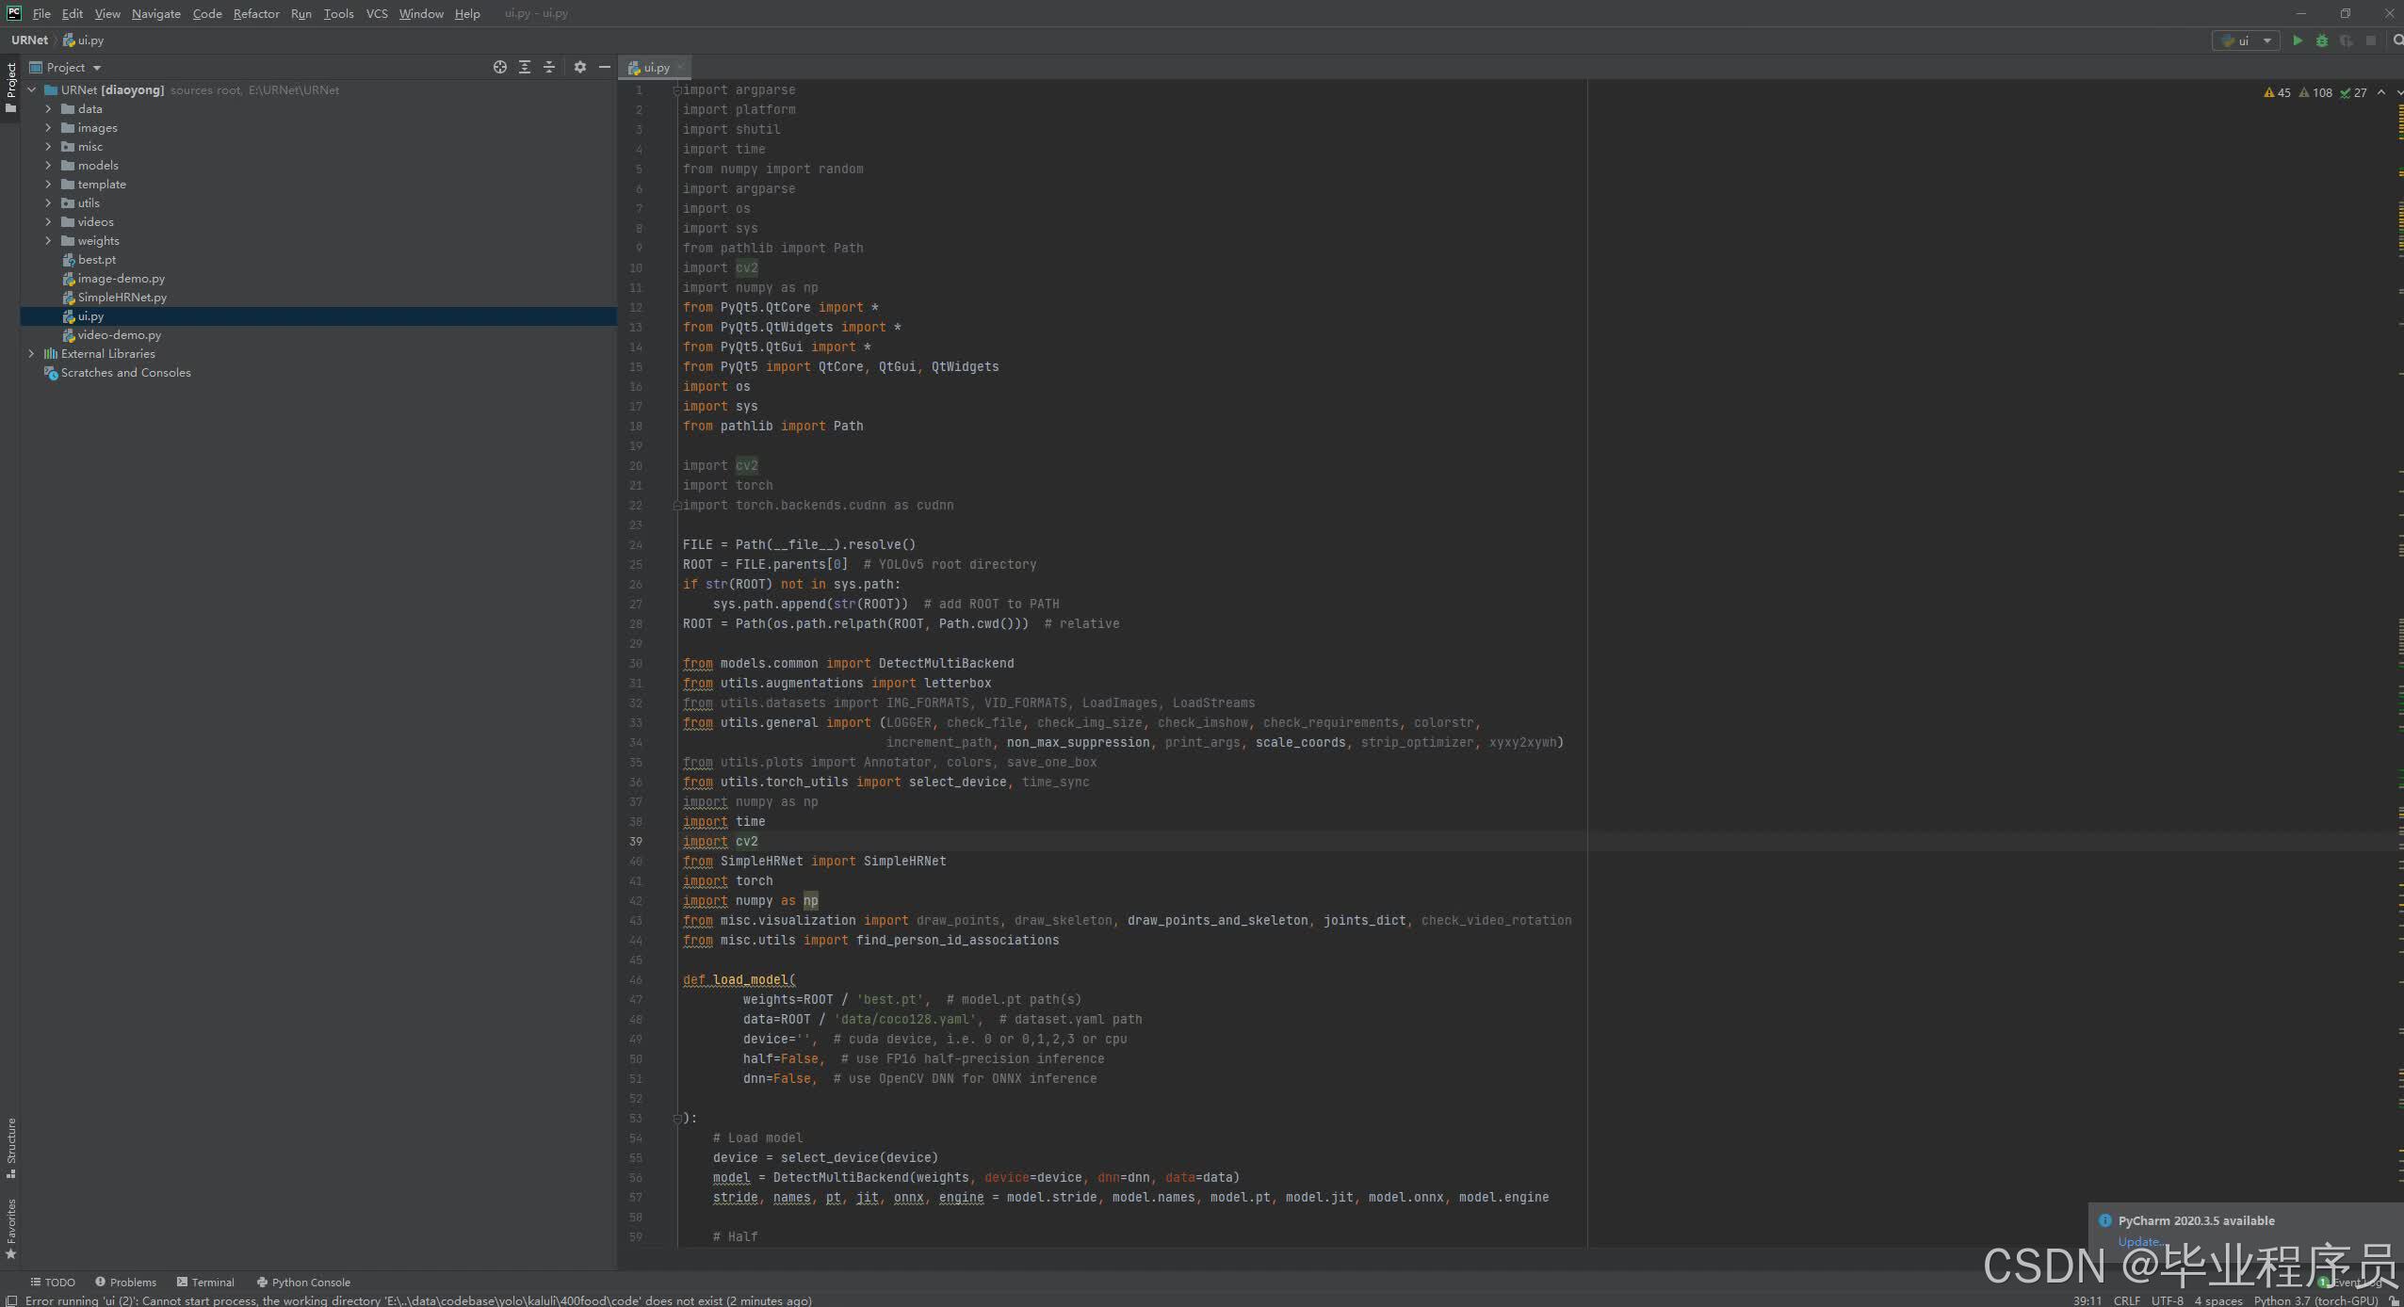Hide the Project tool window
Viewport: 2404px width, 1307px height.
coord(605,67)
